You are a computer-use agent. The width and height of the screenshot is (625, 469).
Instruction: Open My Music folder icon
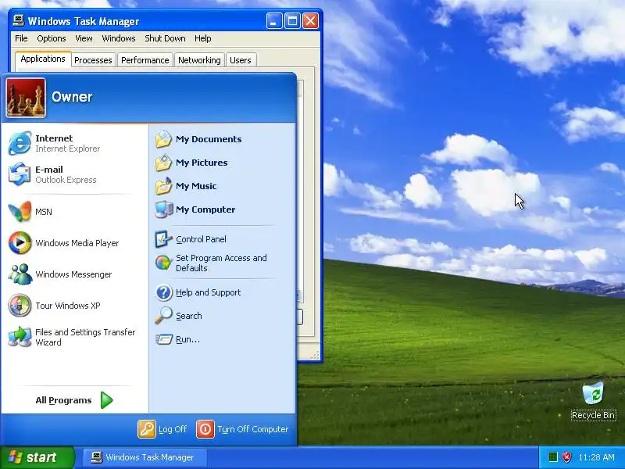point(163,186)
